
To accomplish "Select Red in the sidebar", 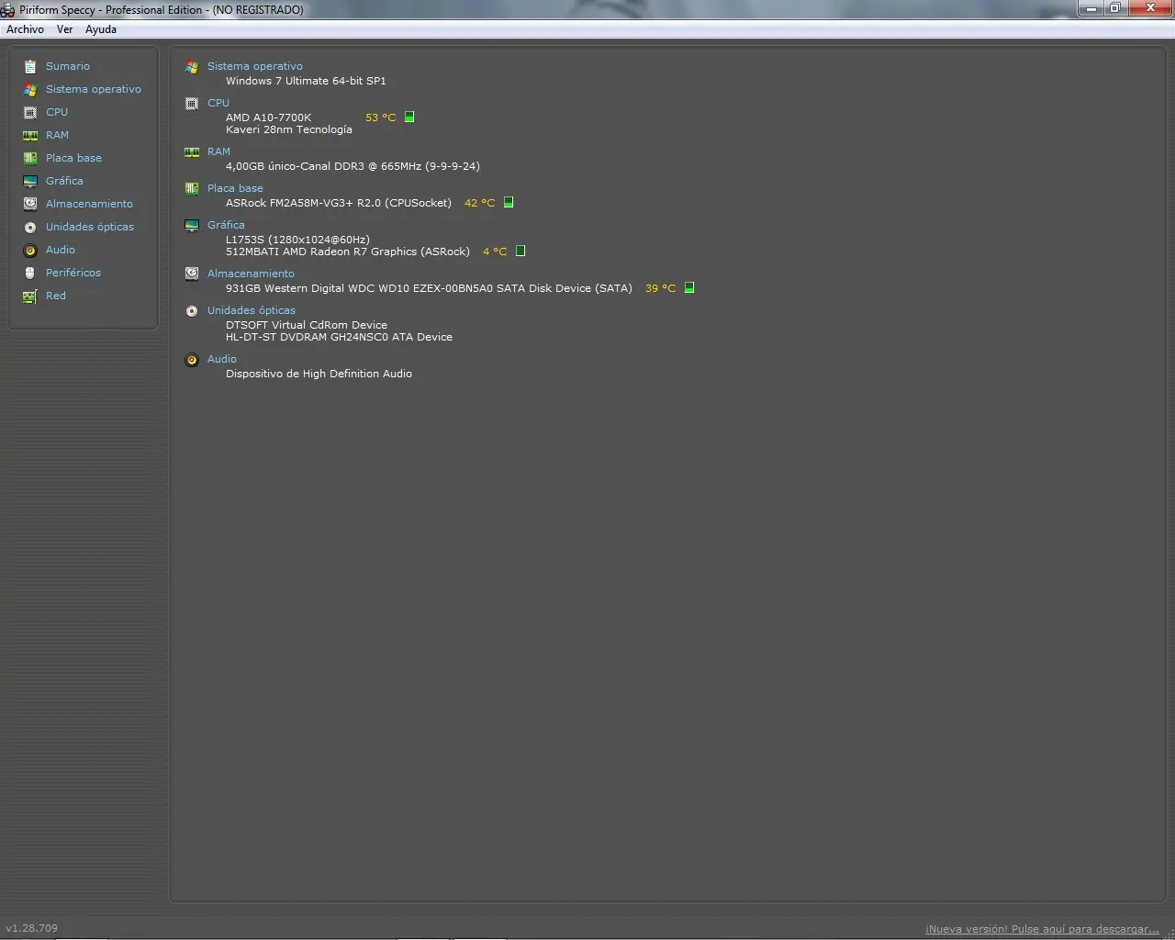I will pos(56,296).
